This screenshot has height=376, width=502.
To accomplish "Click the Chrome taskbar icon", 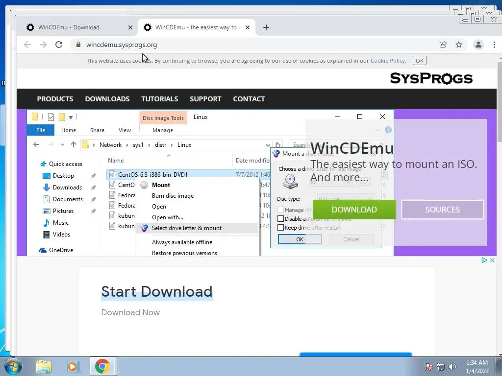I will pos(102,366).
